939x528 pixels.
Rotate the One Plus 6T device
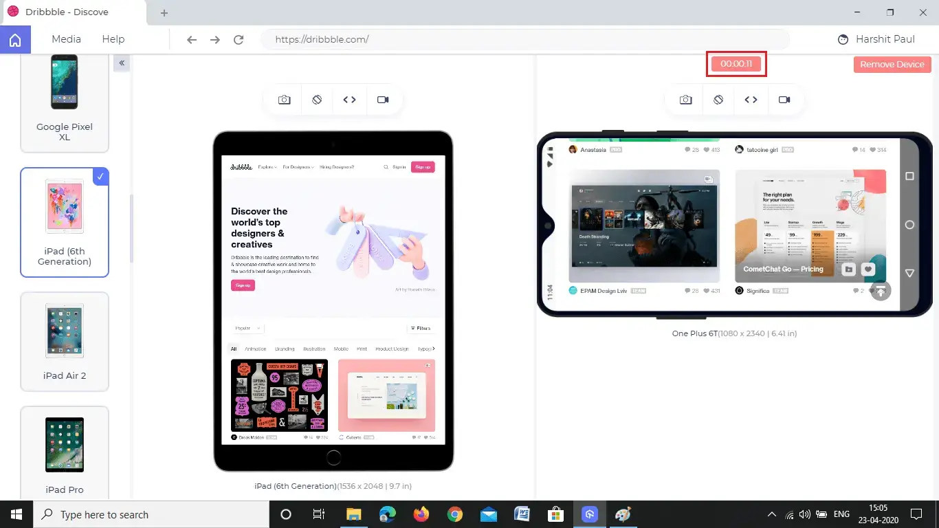click(x=718, y=100)
